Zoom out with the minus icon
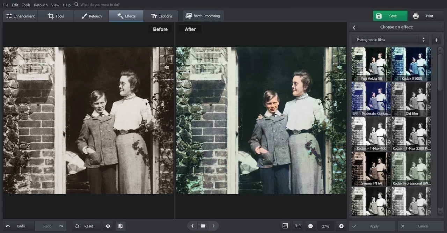Screen dimensions: 447x233 [310, 226]
